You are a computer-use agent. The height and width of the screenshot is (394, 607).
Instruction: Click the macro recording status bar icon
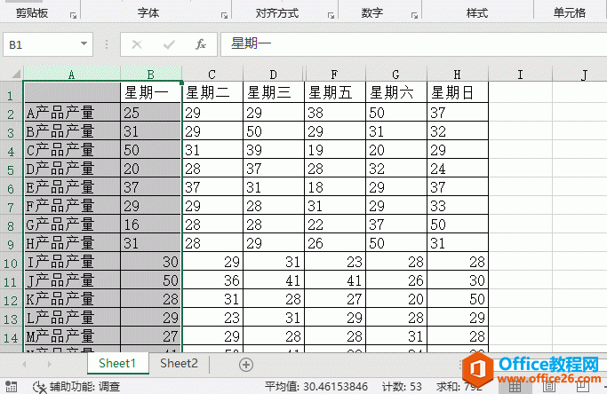tap(12, 386)
